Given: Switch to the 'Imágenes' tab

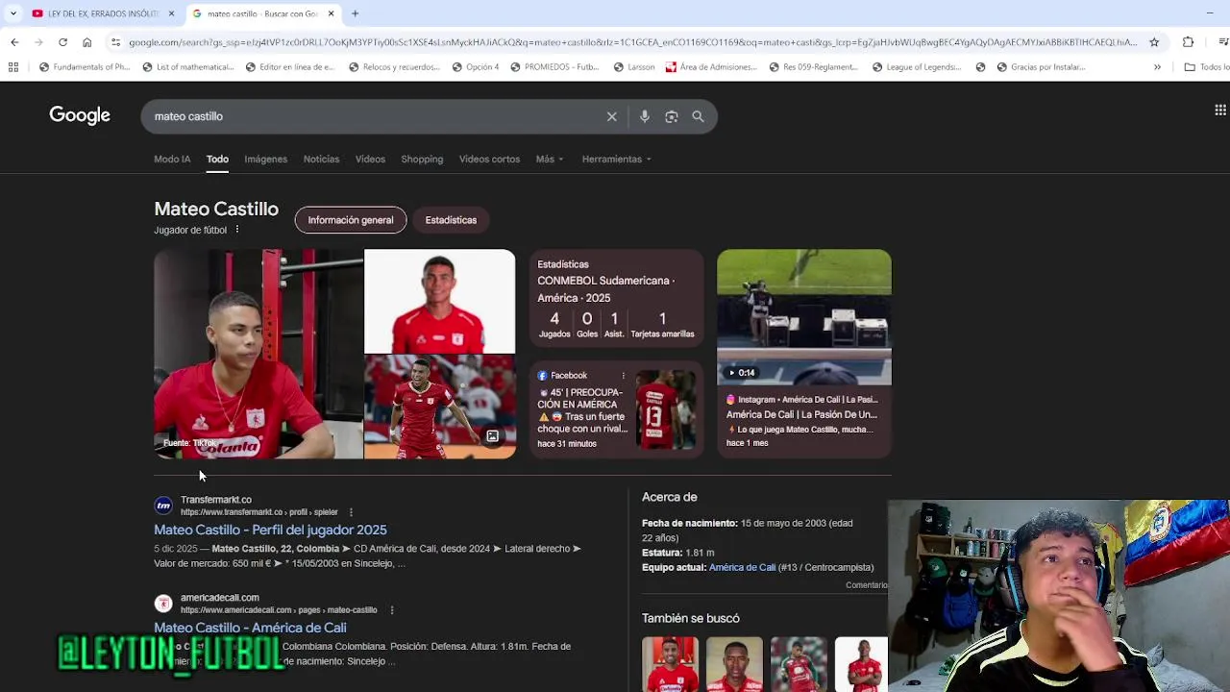Looking at the screenshot, I should [265, 160].
